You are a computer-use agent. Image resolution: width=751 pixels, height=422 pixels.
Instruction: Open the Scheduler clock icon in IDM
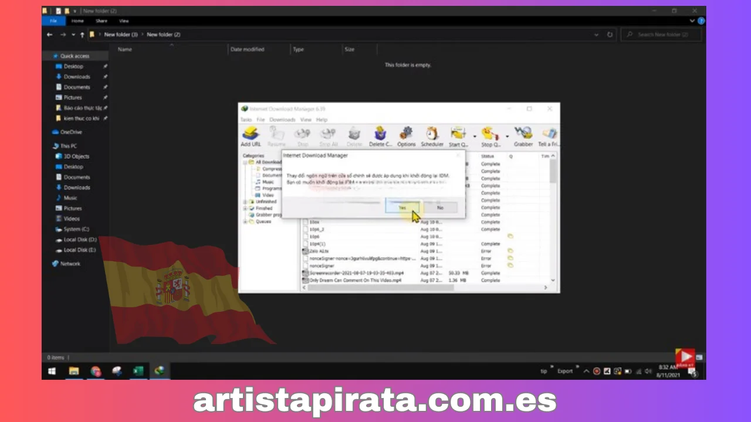pyautogui.click(x=432, y=137)
